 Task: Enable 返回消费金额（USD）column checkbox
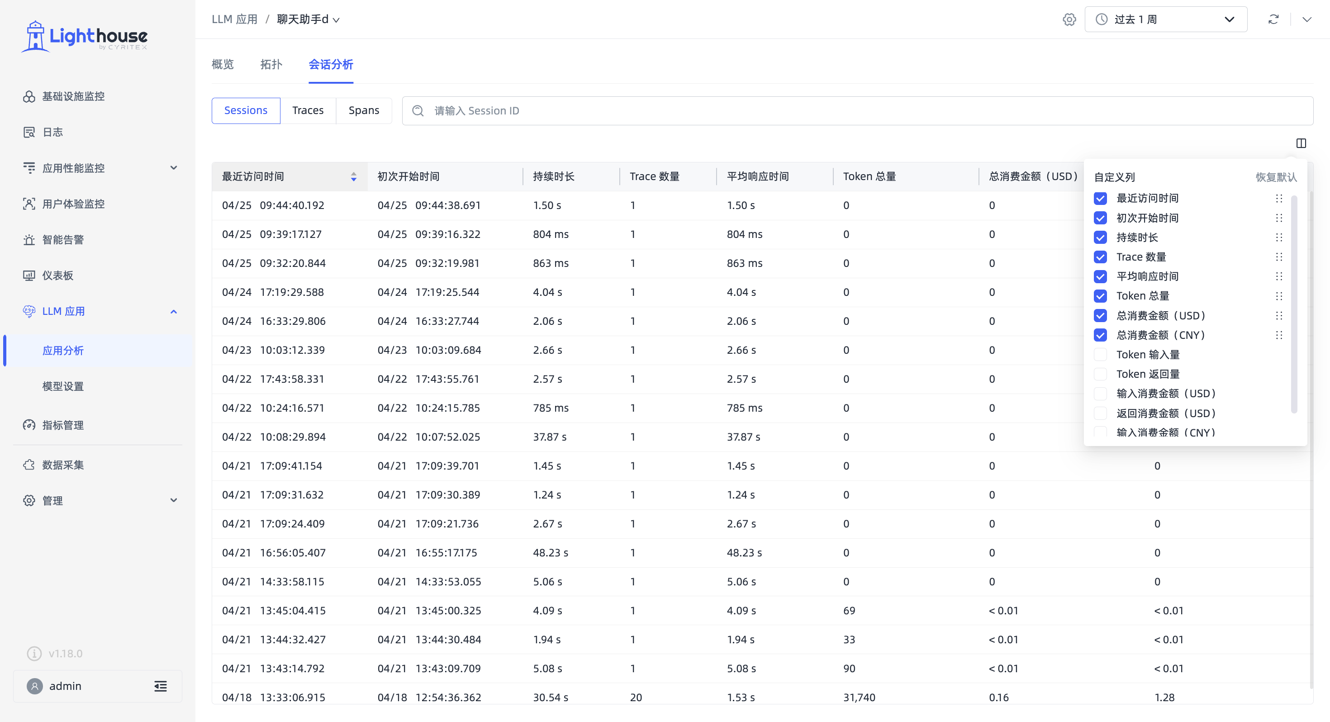point(1100,413)
